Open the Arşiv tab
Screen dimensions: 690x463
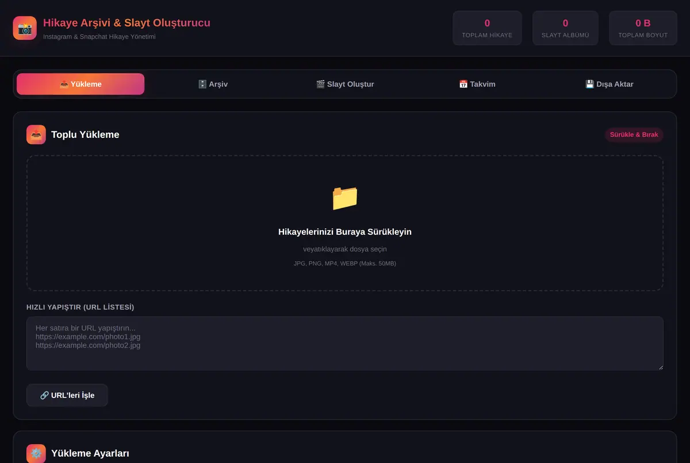coord(213,84)
